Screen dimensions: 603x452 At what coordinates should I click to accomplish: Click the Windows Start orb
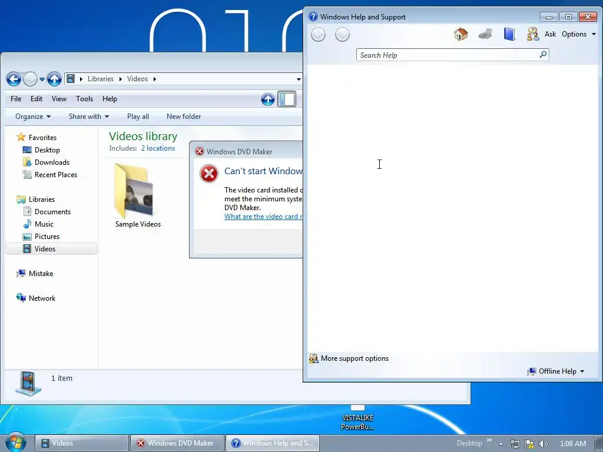click(x=16, y=443)
